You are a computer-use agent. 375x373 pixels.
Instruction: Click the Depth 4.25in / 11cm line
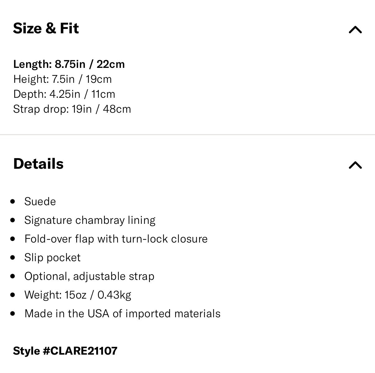click(x=64, y=94)
